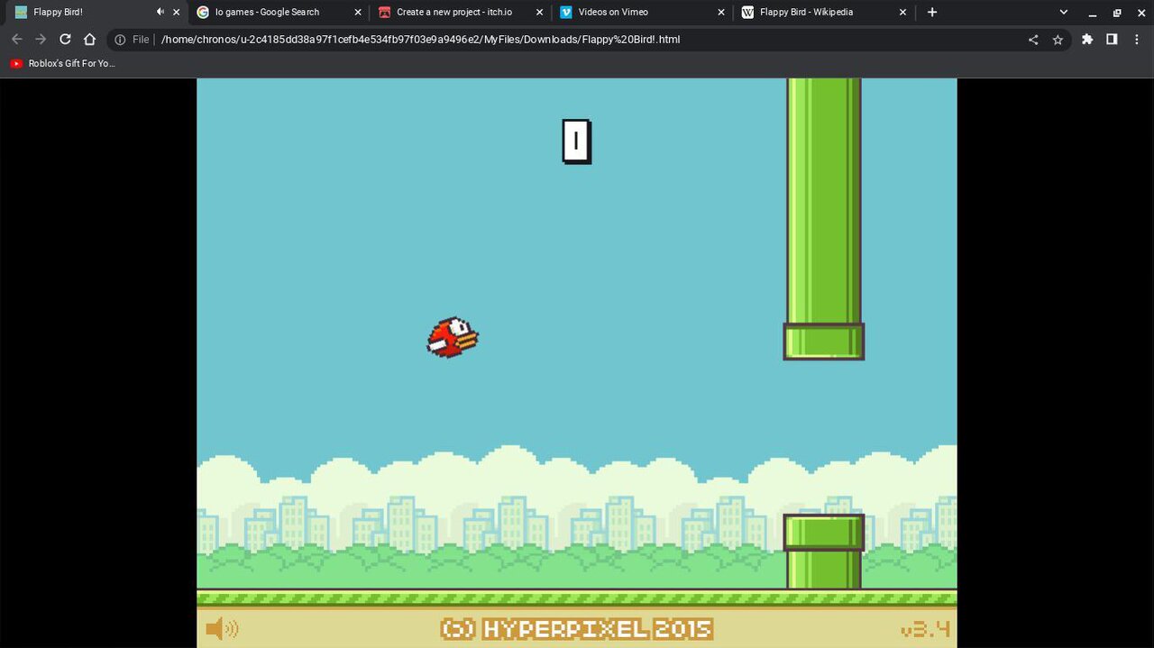Screen dimensions: 1154x648
Task: Click the red flappy bird
Action: (453, 338)
